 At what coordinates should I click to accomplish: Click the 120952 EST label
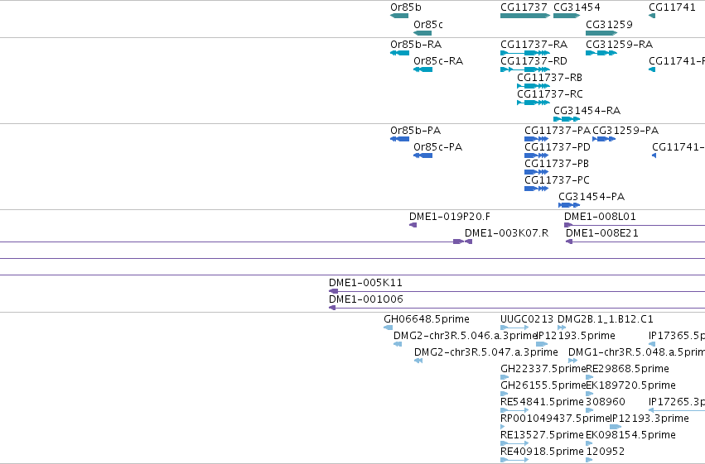[x=606, y=452]
